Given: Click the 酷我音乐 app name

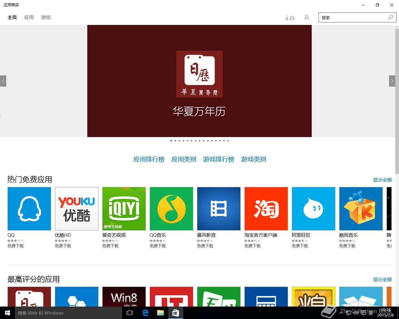Looking at the screenshot, I should 349,235.
